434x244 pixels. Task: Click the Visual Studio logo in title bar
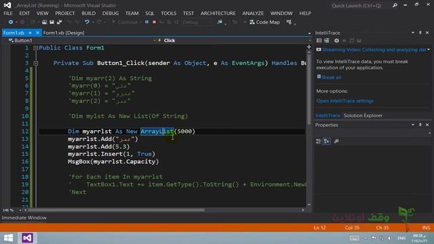point(7,5)
